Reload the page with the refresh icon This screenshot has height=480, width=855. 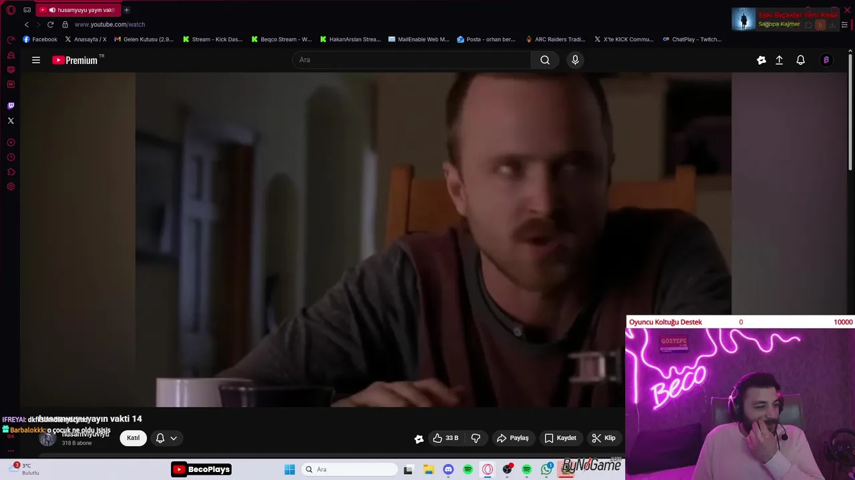pos(50,25)
